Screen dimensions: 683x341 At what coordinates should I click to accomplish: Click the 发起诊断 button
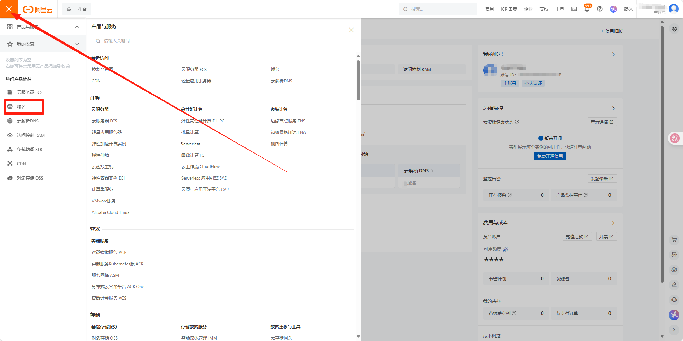pos(602,179)
